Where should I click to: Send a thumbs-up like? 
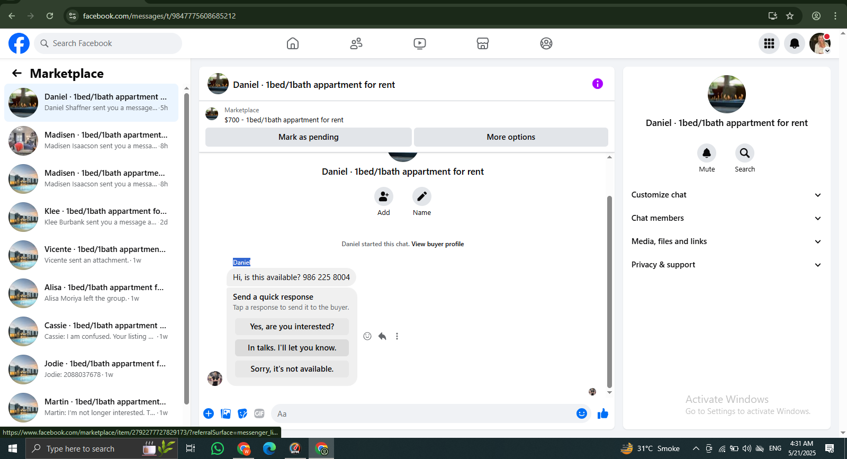click(x=603, y=413)
